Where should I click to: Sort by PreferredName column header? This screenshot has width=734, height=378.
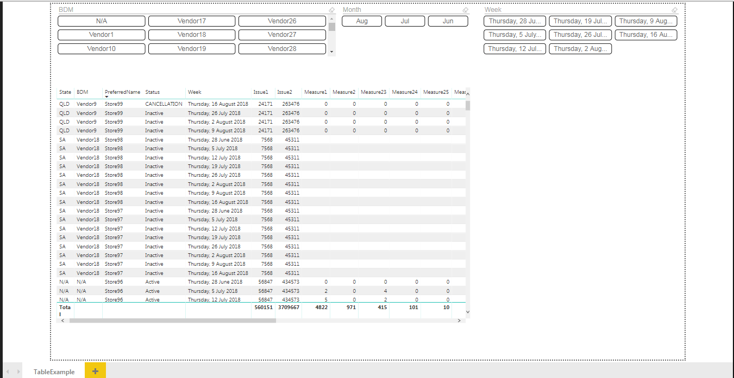(x=122, y=92)
